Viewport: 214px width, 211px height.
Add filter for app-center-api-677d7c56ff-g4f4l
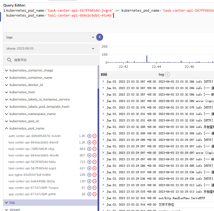pyautogui.click(x=89, y=194)
